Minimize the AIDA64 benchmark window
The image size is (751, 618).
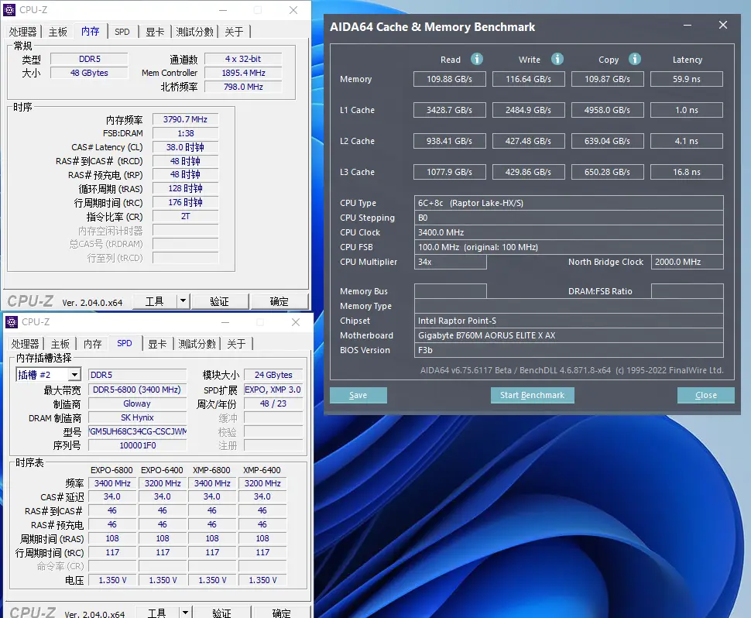688,26
